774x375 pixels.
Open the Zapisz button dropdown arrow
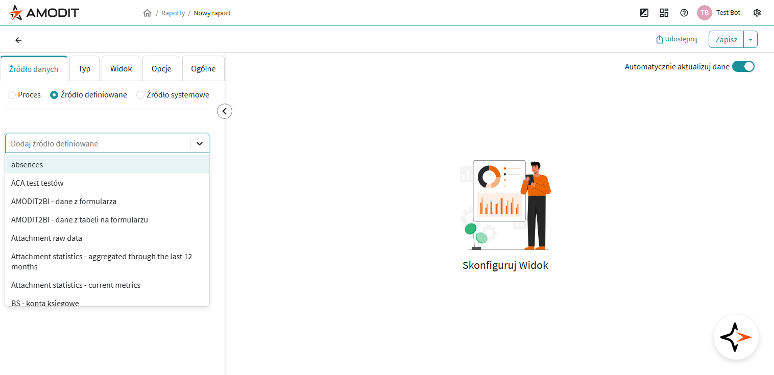pos(750,39)
